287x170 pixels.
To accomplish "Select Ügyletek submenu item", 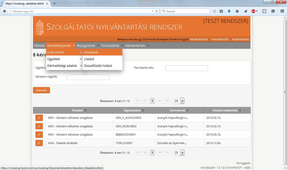I will coord(64,59).
